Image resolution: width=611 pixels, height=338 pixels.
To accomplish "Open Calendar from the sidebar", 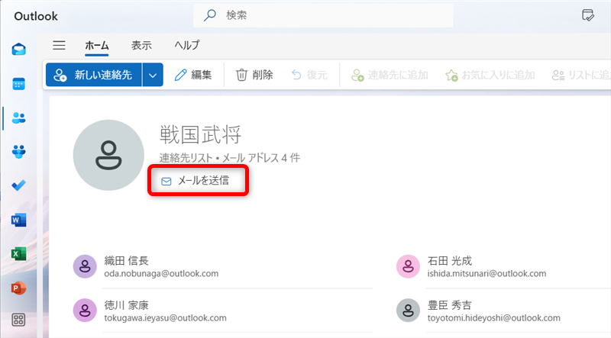I will click(19, 84).
